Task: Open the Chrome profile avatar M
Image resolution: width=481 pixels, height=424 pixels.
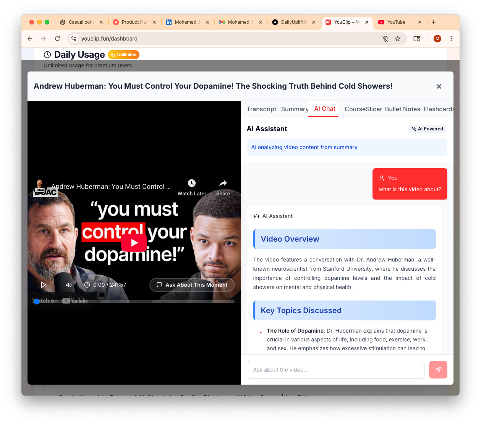Action: [x=437, y=39]
